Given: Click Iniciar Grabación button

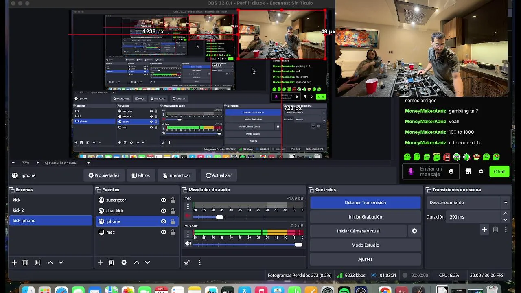Looking at the screenshot, I should point(365,217).
